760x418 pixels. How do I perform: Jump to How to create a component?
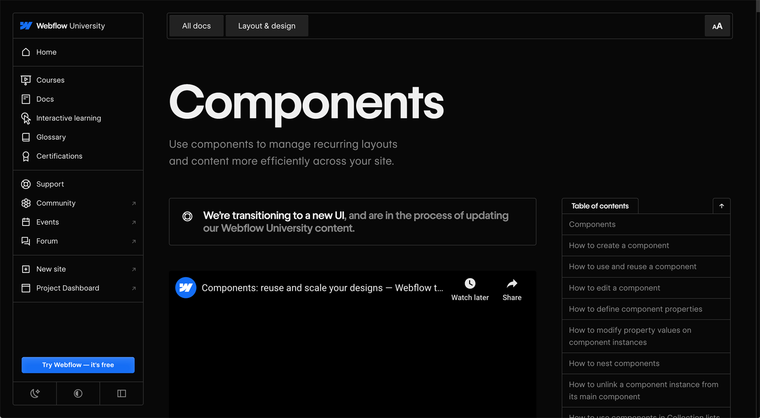click(x=646, y=246)
